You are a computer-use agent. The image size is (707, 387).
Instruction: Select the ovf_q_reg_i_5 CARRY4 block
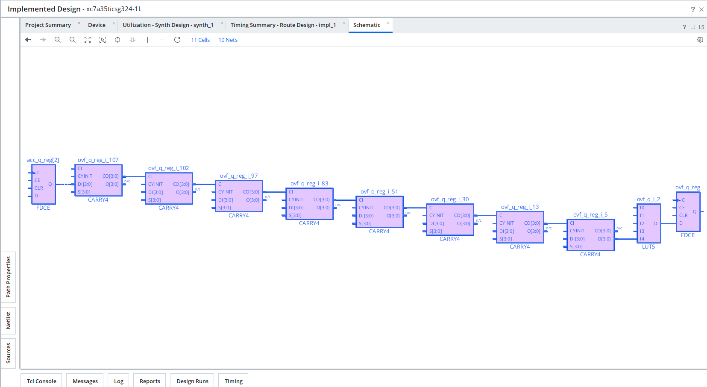click(590, 235)
